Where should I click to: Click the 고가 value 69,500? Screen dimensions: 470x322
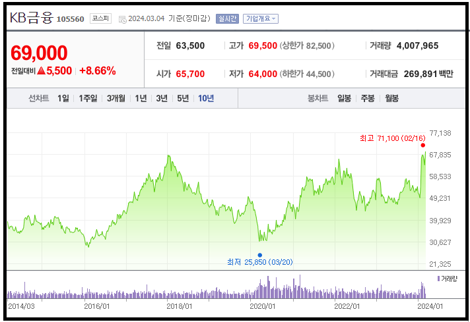(263, 45)
